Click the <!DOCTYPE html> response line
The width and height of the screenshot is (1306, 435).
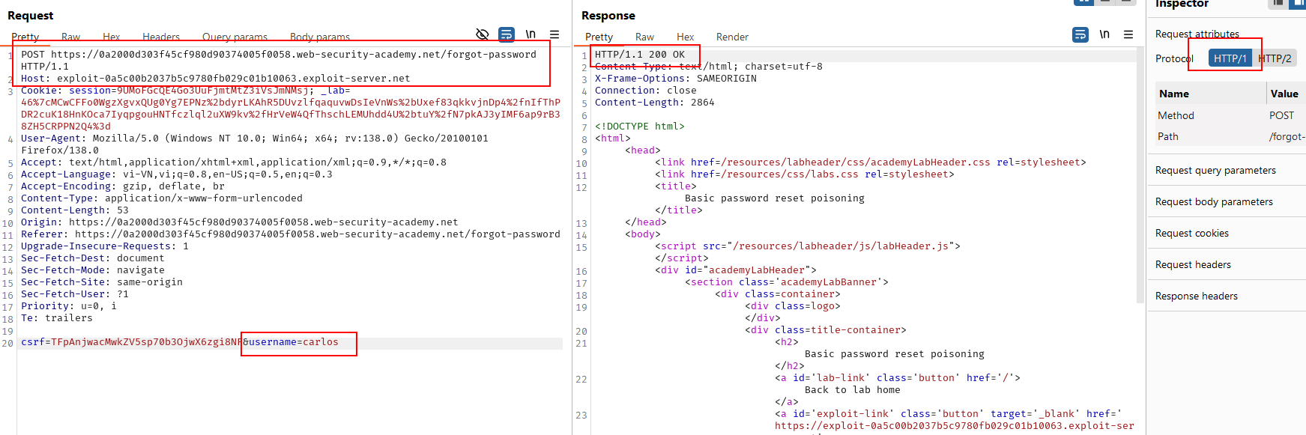[640, 126]
